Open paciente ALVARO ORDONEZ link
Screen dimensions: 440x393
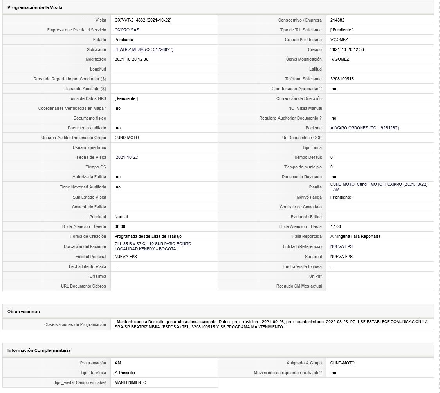click(364, 128)
